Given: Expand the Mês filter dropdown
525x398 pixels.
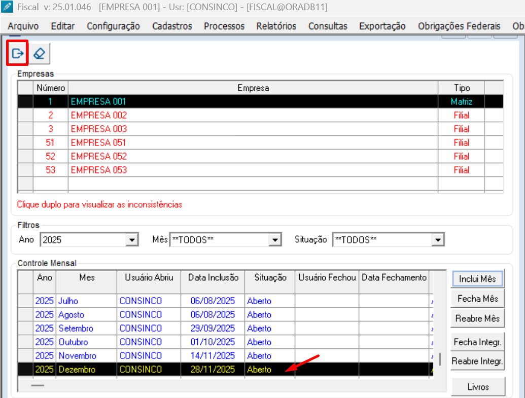Looking at the screenshot, I should [275, 240].
